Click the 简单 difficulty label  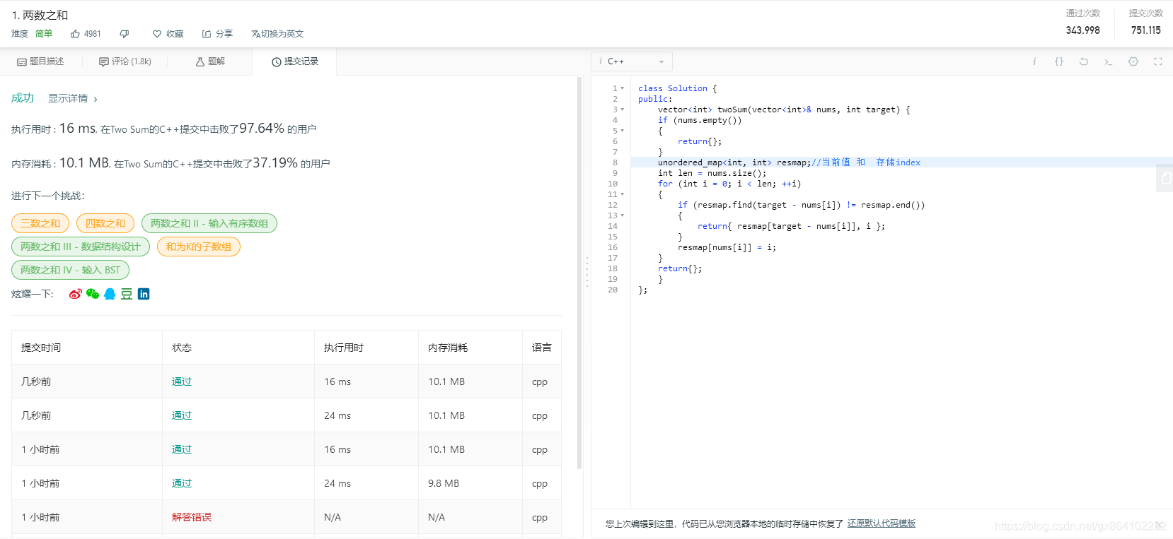click(44, 34)
